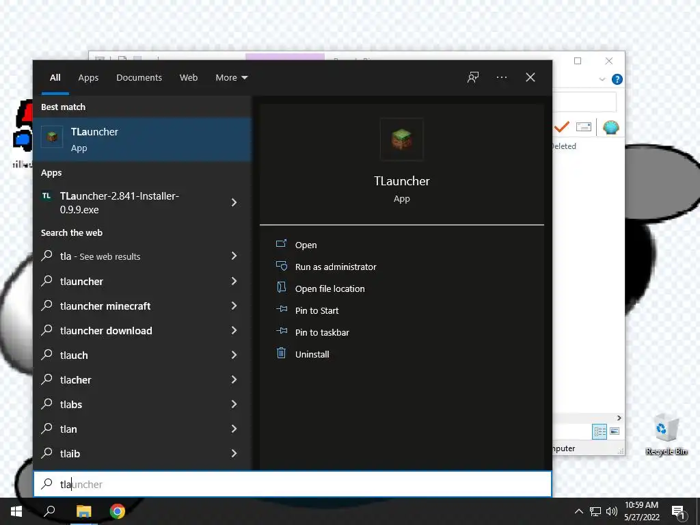Expand 'tlauncher minecraft' suggestion arrow

tap(234, 306)
